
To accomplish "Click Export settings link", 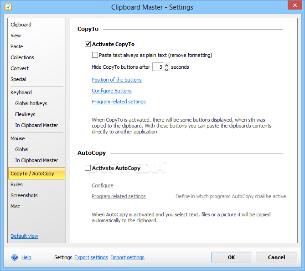I will point(91,257).
